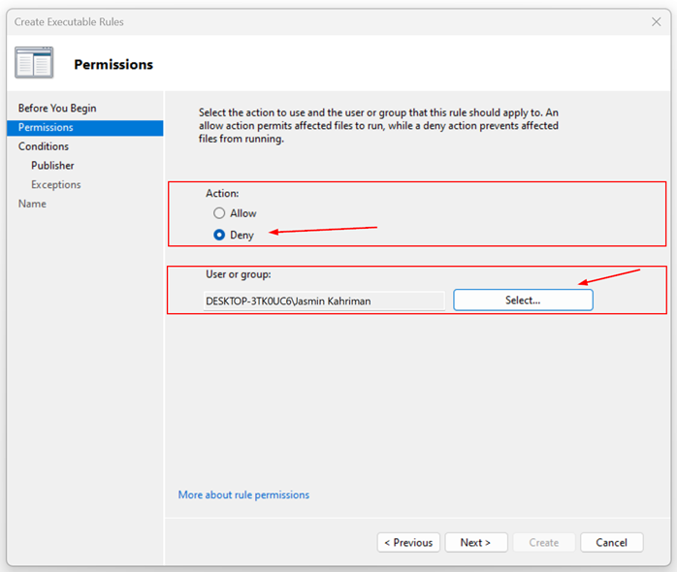
Task: Close the Create Executable Rules dialog
Action: pyautogui.click(x=656, y=21)
